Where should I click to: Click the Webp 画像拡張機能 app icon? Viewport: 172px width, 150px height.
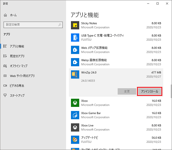coord(75,62)
